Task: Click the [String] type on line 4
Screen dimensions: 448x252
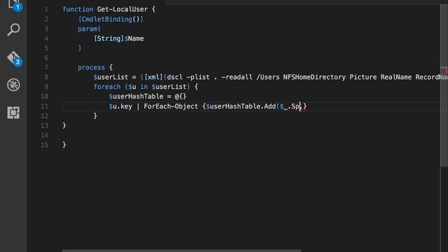Action: click(109, 38)
